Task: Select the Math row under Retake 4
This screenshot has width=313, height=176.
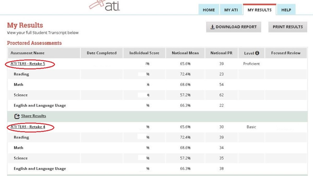Action: (x=19, y=148)
